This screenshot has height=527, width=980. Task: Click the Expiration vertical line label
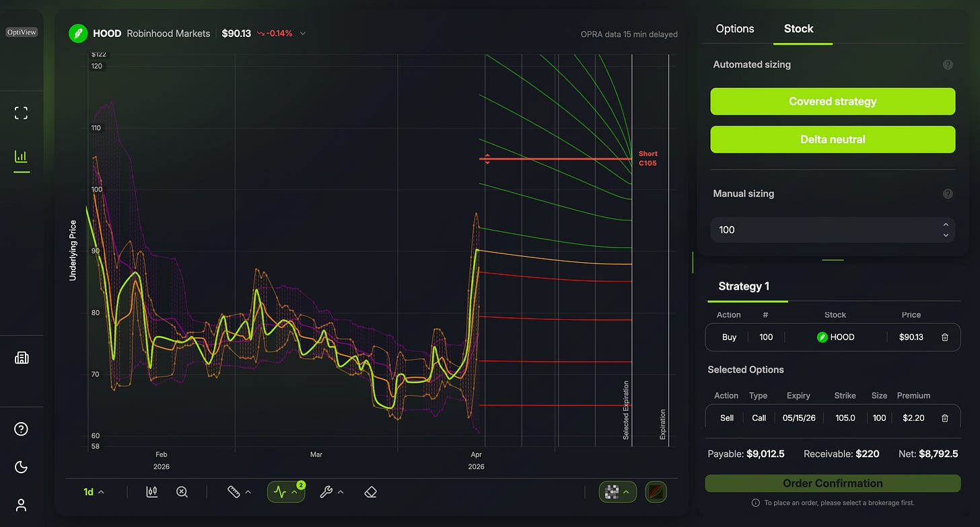(x=662, y=425)
